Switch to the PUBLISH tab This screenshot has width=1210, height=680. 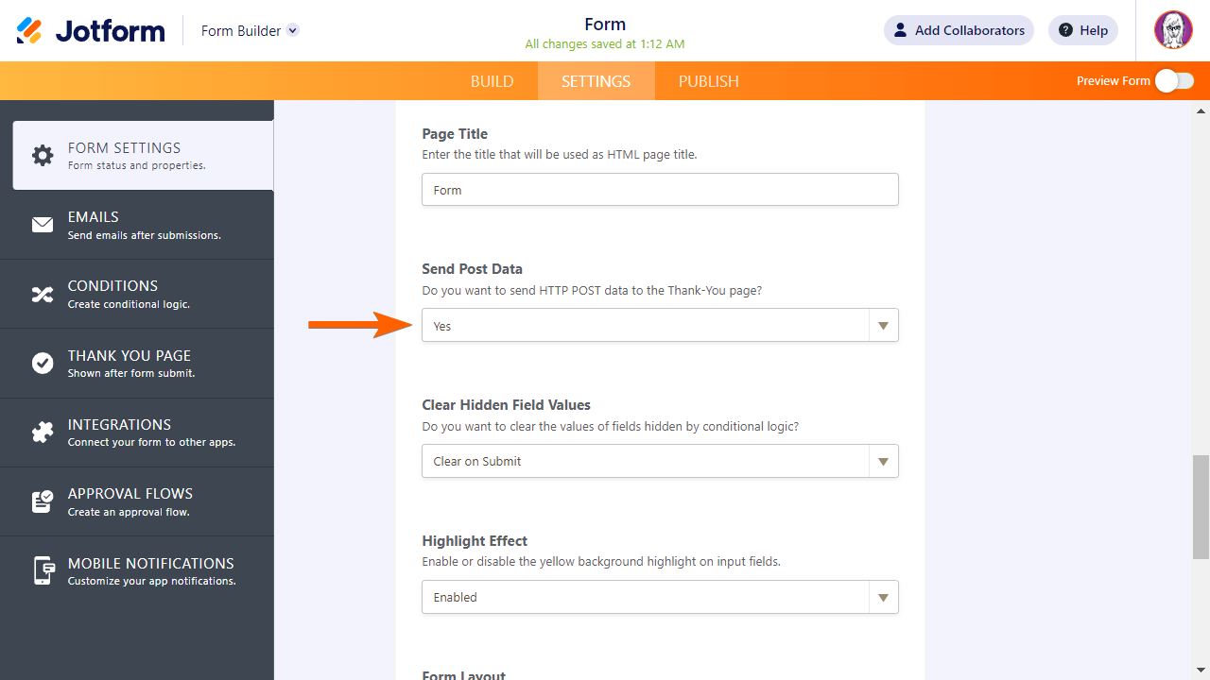coord(708,81)
